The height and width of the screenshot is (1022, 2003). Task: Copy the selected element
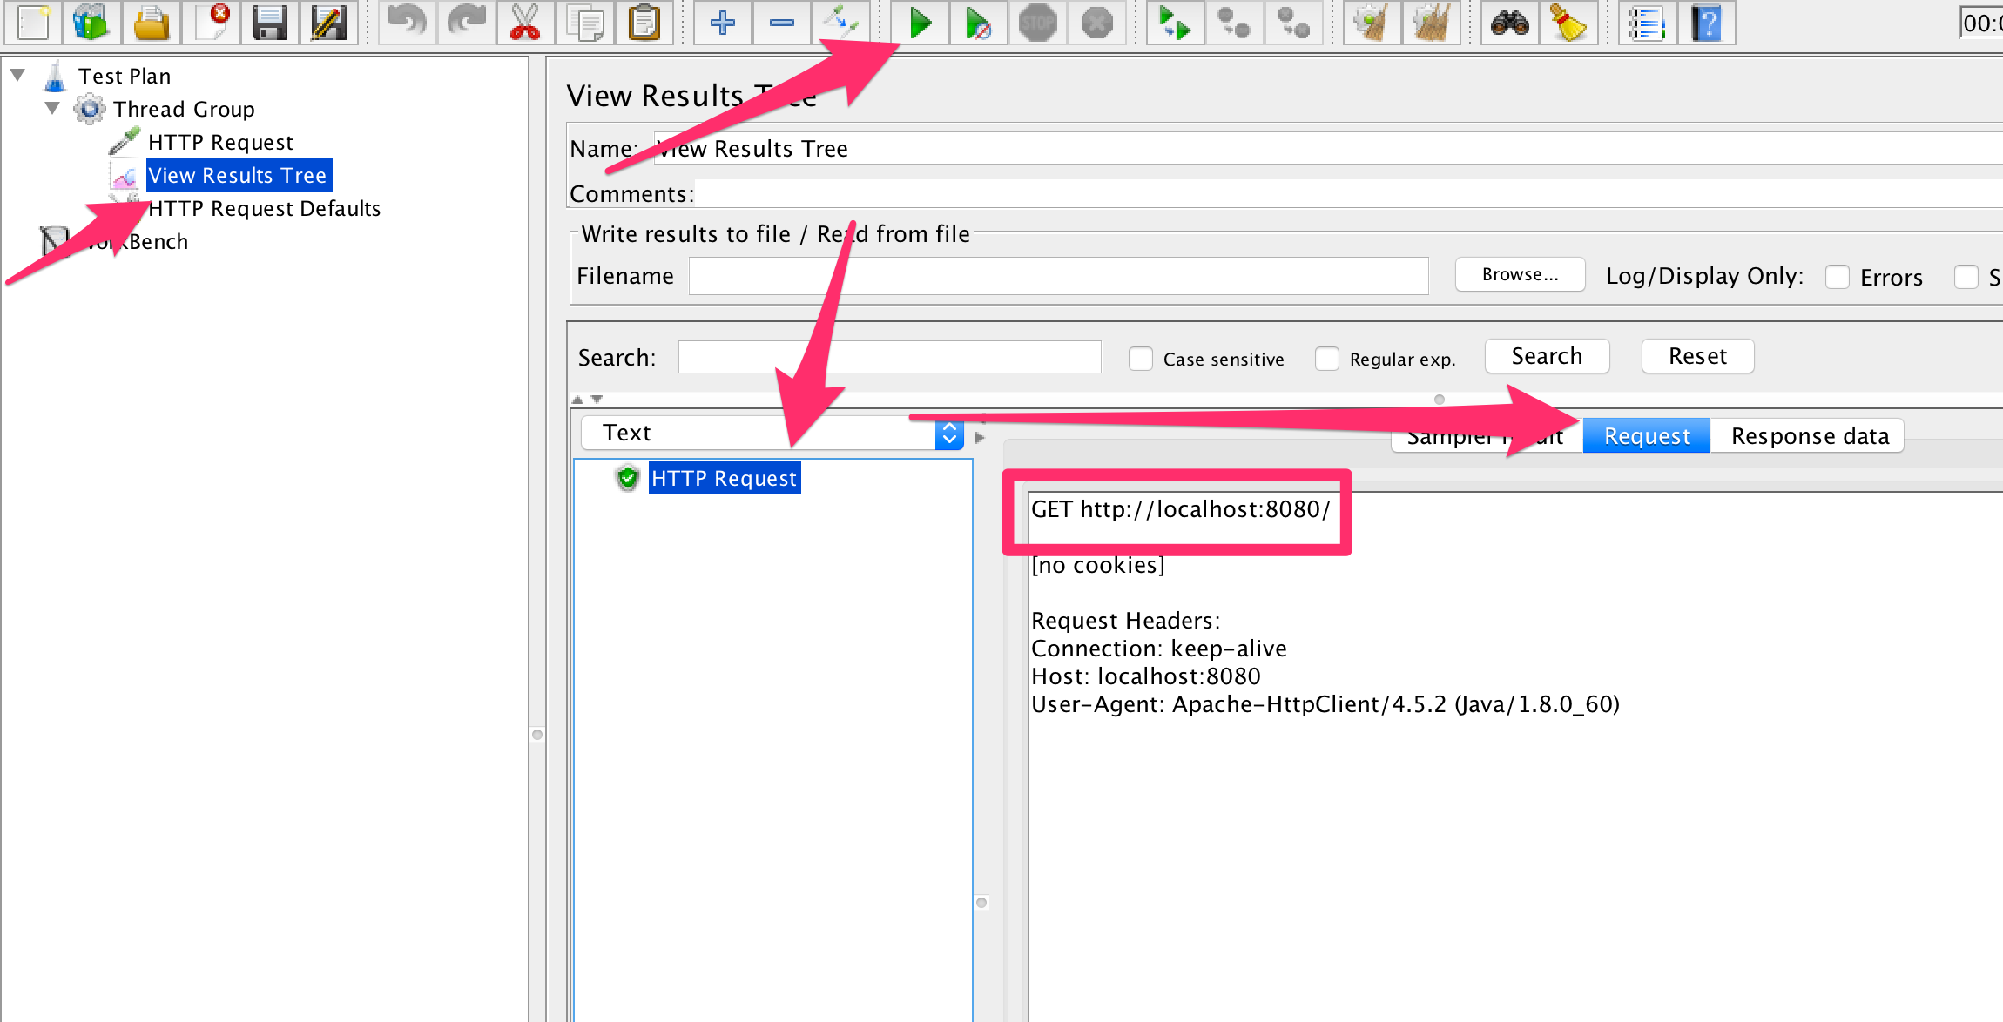pos(584,23)
